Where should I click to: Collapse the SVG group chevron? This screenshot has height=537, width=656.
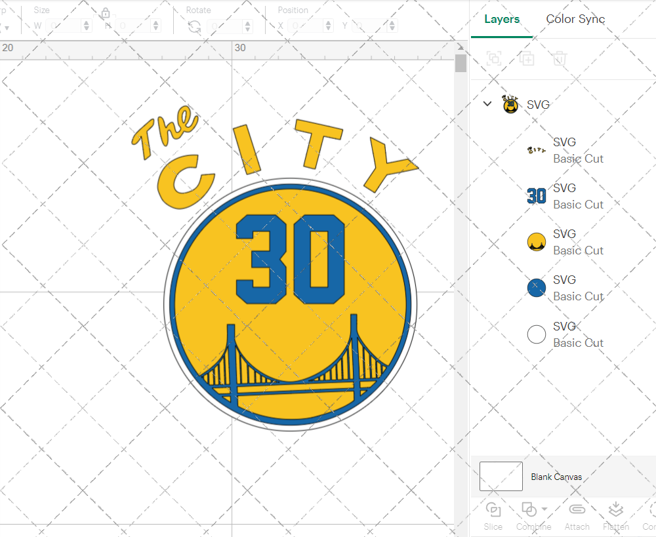tap(487, 104)
